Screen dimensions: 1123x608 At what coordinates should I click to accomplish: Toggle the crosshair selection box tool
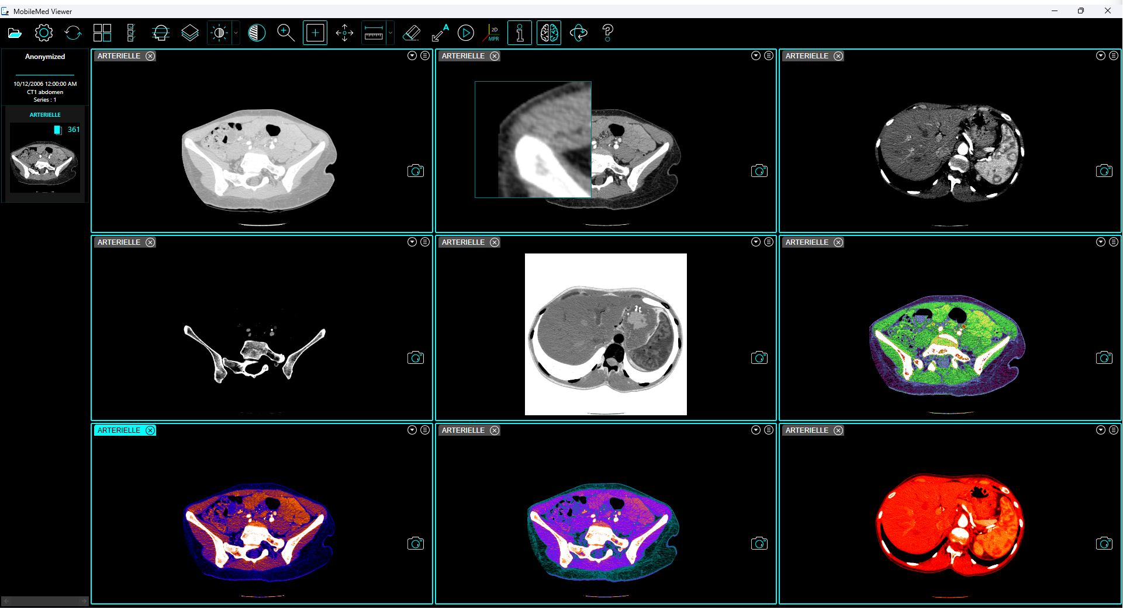click(315, 33)
